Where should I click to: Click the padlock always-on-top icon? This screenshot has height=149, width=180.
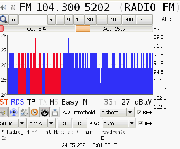[x=55, y=112]
